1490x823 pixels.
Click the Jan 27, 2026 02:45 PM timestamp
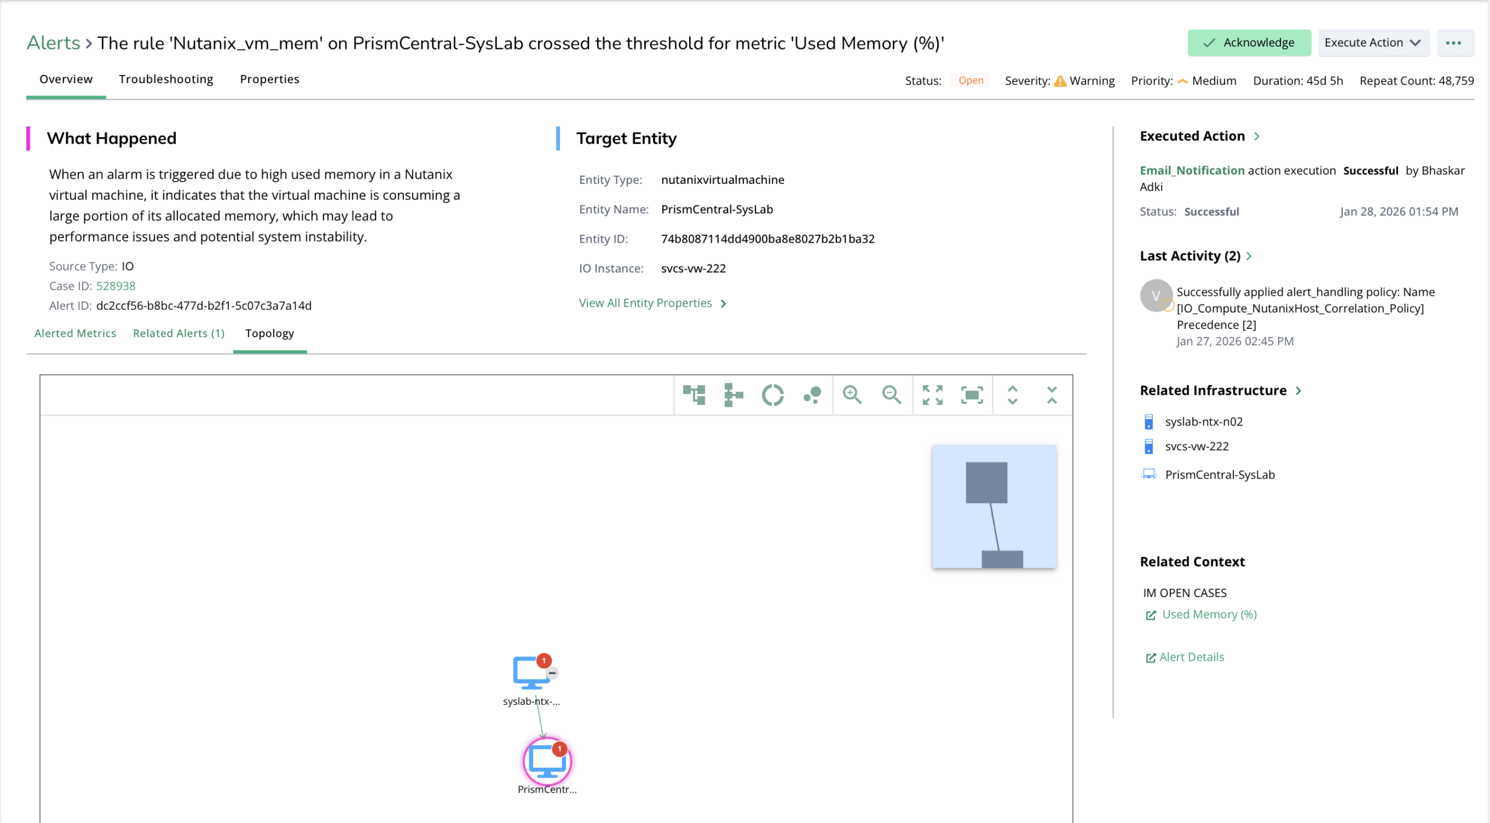click(x=1234, y=341)
